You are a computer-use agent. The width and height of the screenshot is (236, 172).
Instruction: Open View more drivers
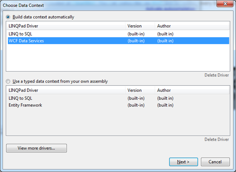37,148
